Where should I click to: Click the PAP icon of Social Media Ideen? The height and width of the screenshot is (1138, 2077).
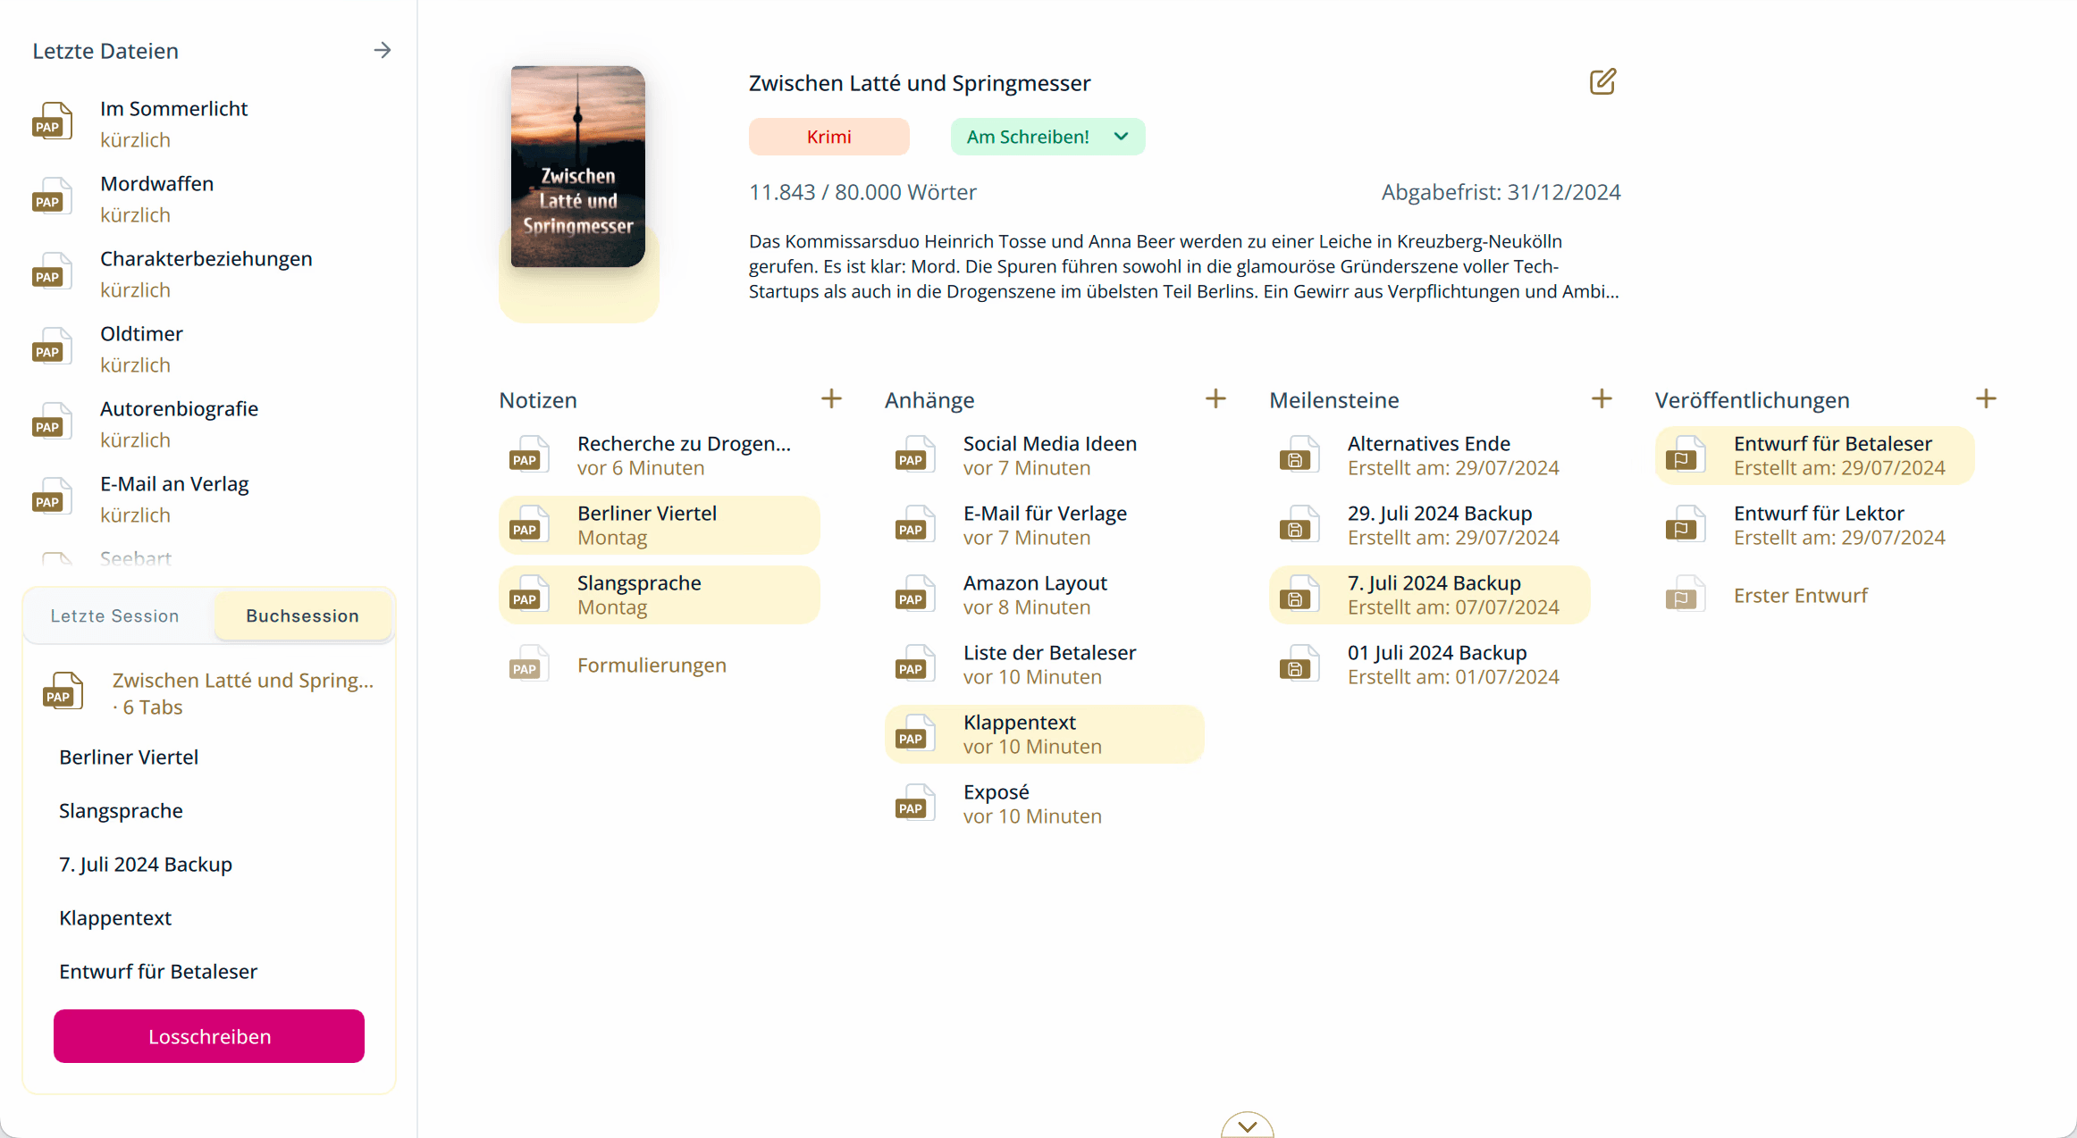click(x=916, y=455)
